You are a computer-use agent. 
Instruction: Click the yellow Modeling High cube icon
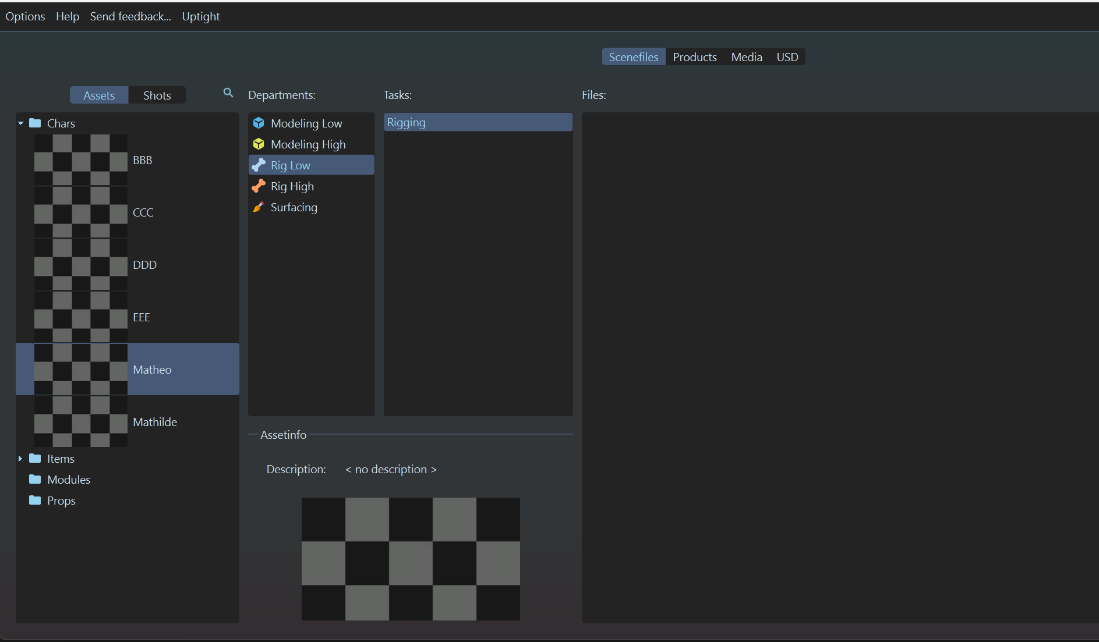pos(259,144)
